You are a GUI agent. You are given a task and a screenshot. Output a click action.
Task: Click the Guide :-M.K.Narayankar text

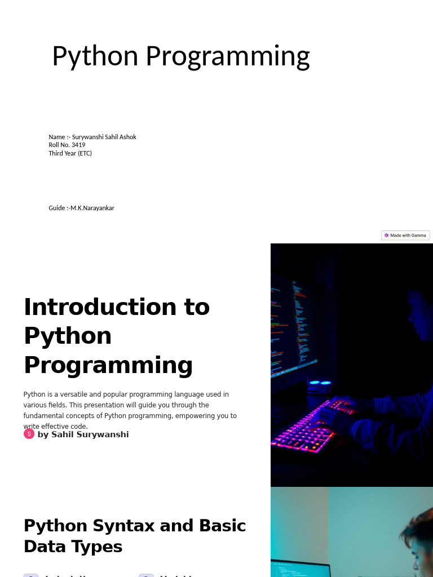(81, 208)
